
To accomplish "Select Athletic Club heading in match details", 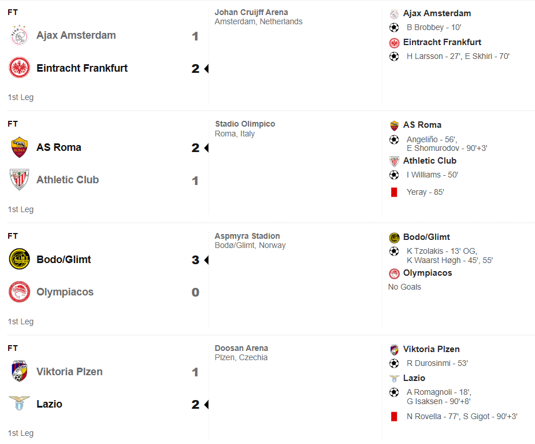I will tap(430, 161).
